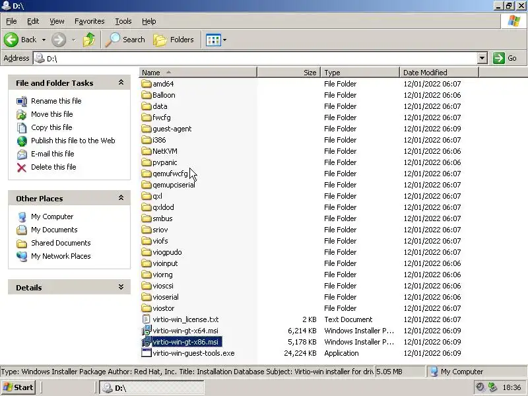Select virtio-win-gt-x86.msi installer icon
The height and width of the screenshot is (396, 528).
[146, 342]
